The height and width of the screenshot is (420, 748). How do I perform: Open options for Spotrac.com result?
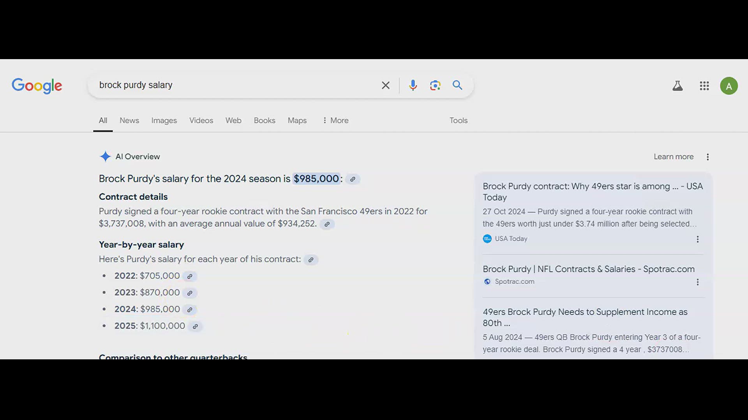click(x=697, y=282)
